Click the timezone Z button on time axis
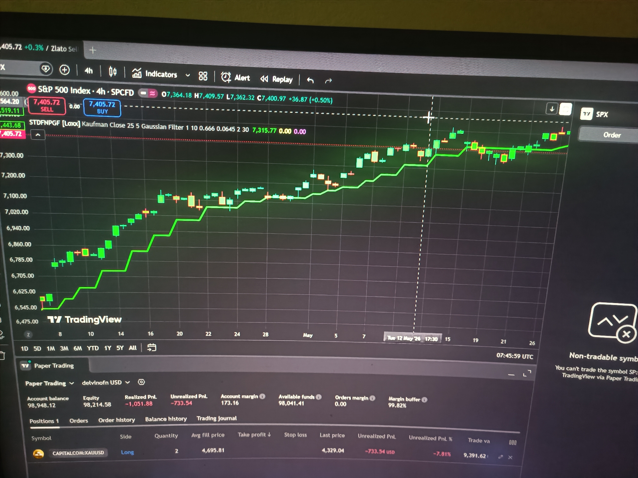The height and width of the screenshot is (478, 638). click(28, 334)
